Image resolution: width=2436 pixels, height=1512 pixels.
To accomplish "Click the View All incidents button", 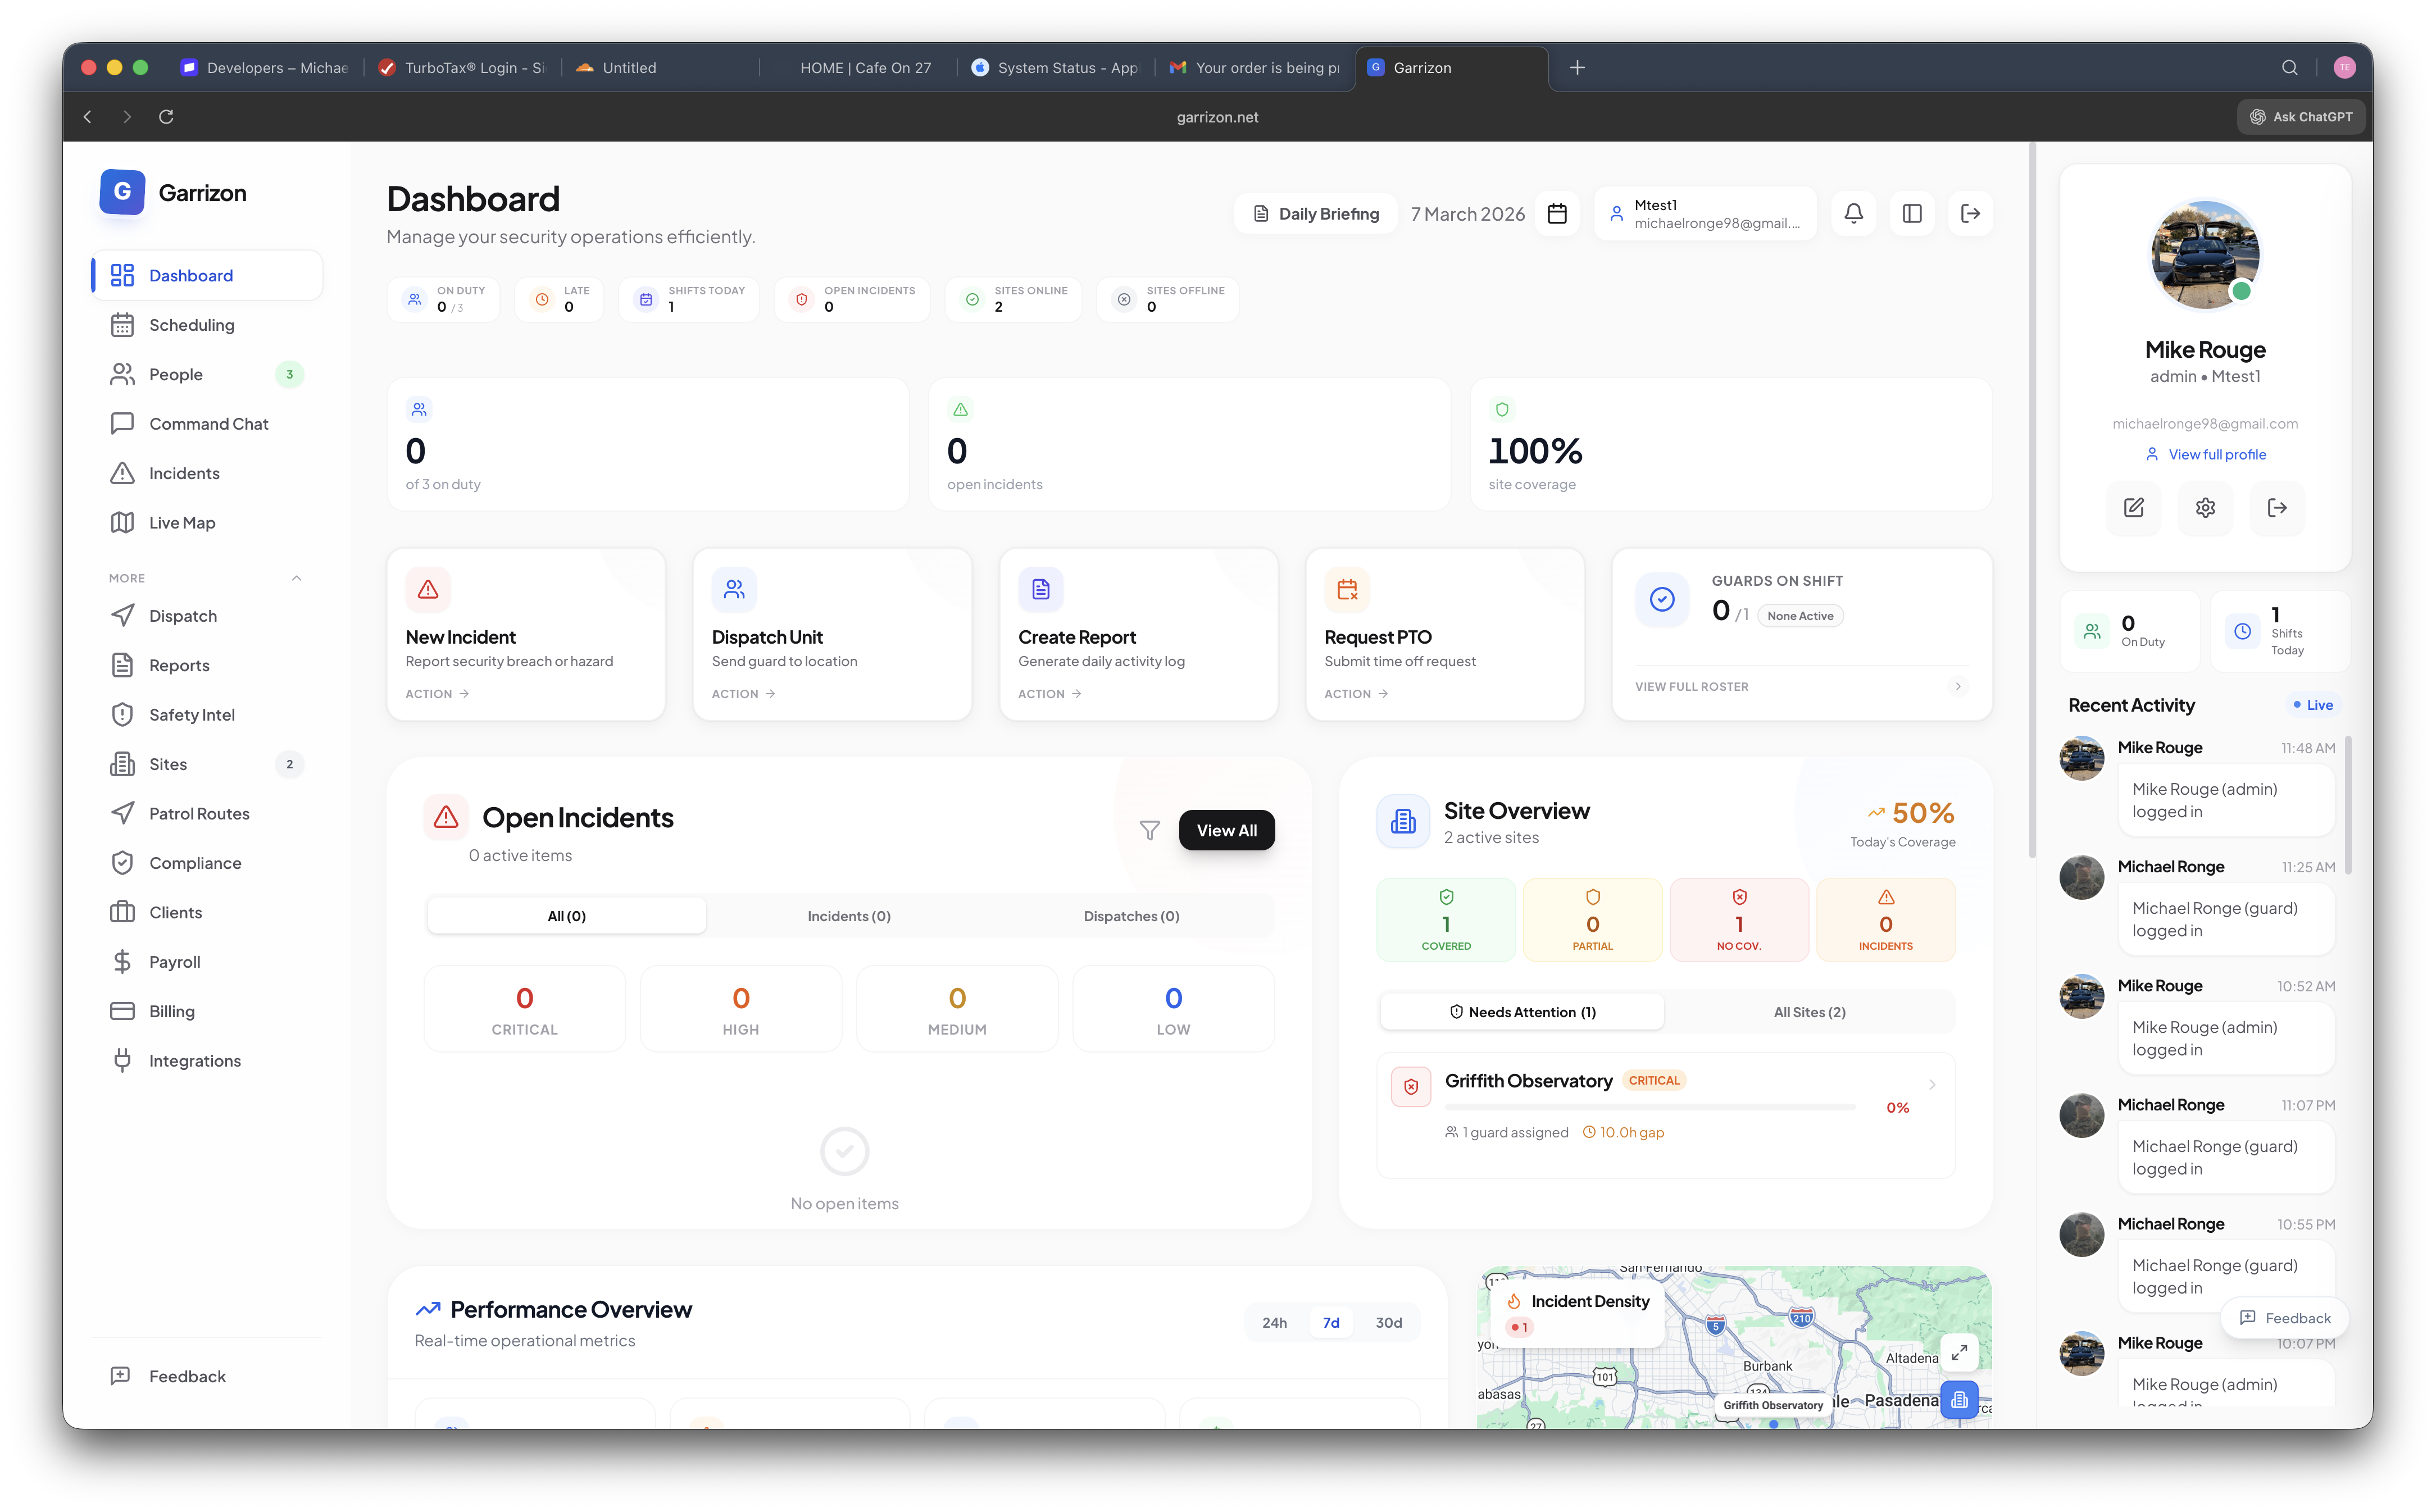I will coord(1226,830).
